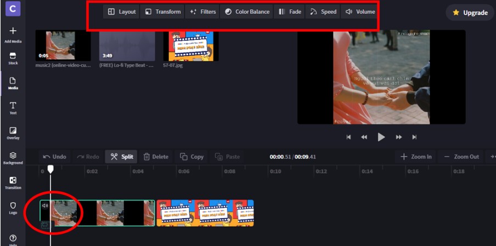Select the 57-07.jpg image thumbnail

(191, 45)
